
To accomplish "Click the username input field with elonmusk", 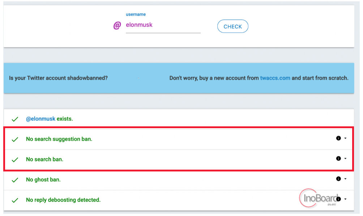I will (163, 25).
